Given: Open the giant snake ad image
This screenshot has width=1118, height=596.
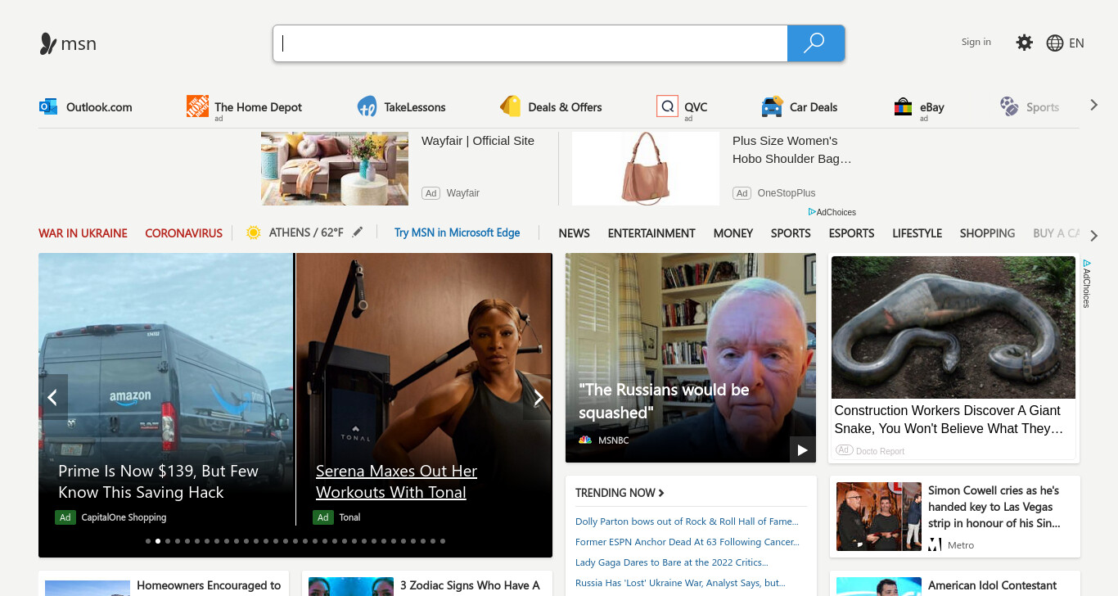Looking at the screenshot, I should pos(953,327).
